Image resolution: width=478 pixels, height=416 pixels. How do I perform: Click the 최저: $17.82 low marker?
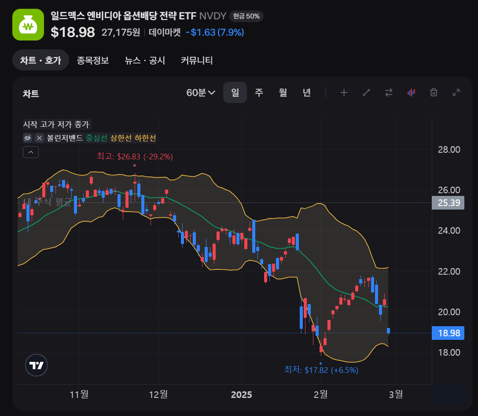coord(321,370)
